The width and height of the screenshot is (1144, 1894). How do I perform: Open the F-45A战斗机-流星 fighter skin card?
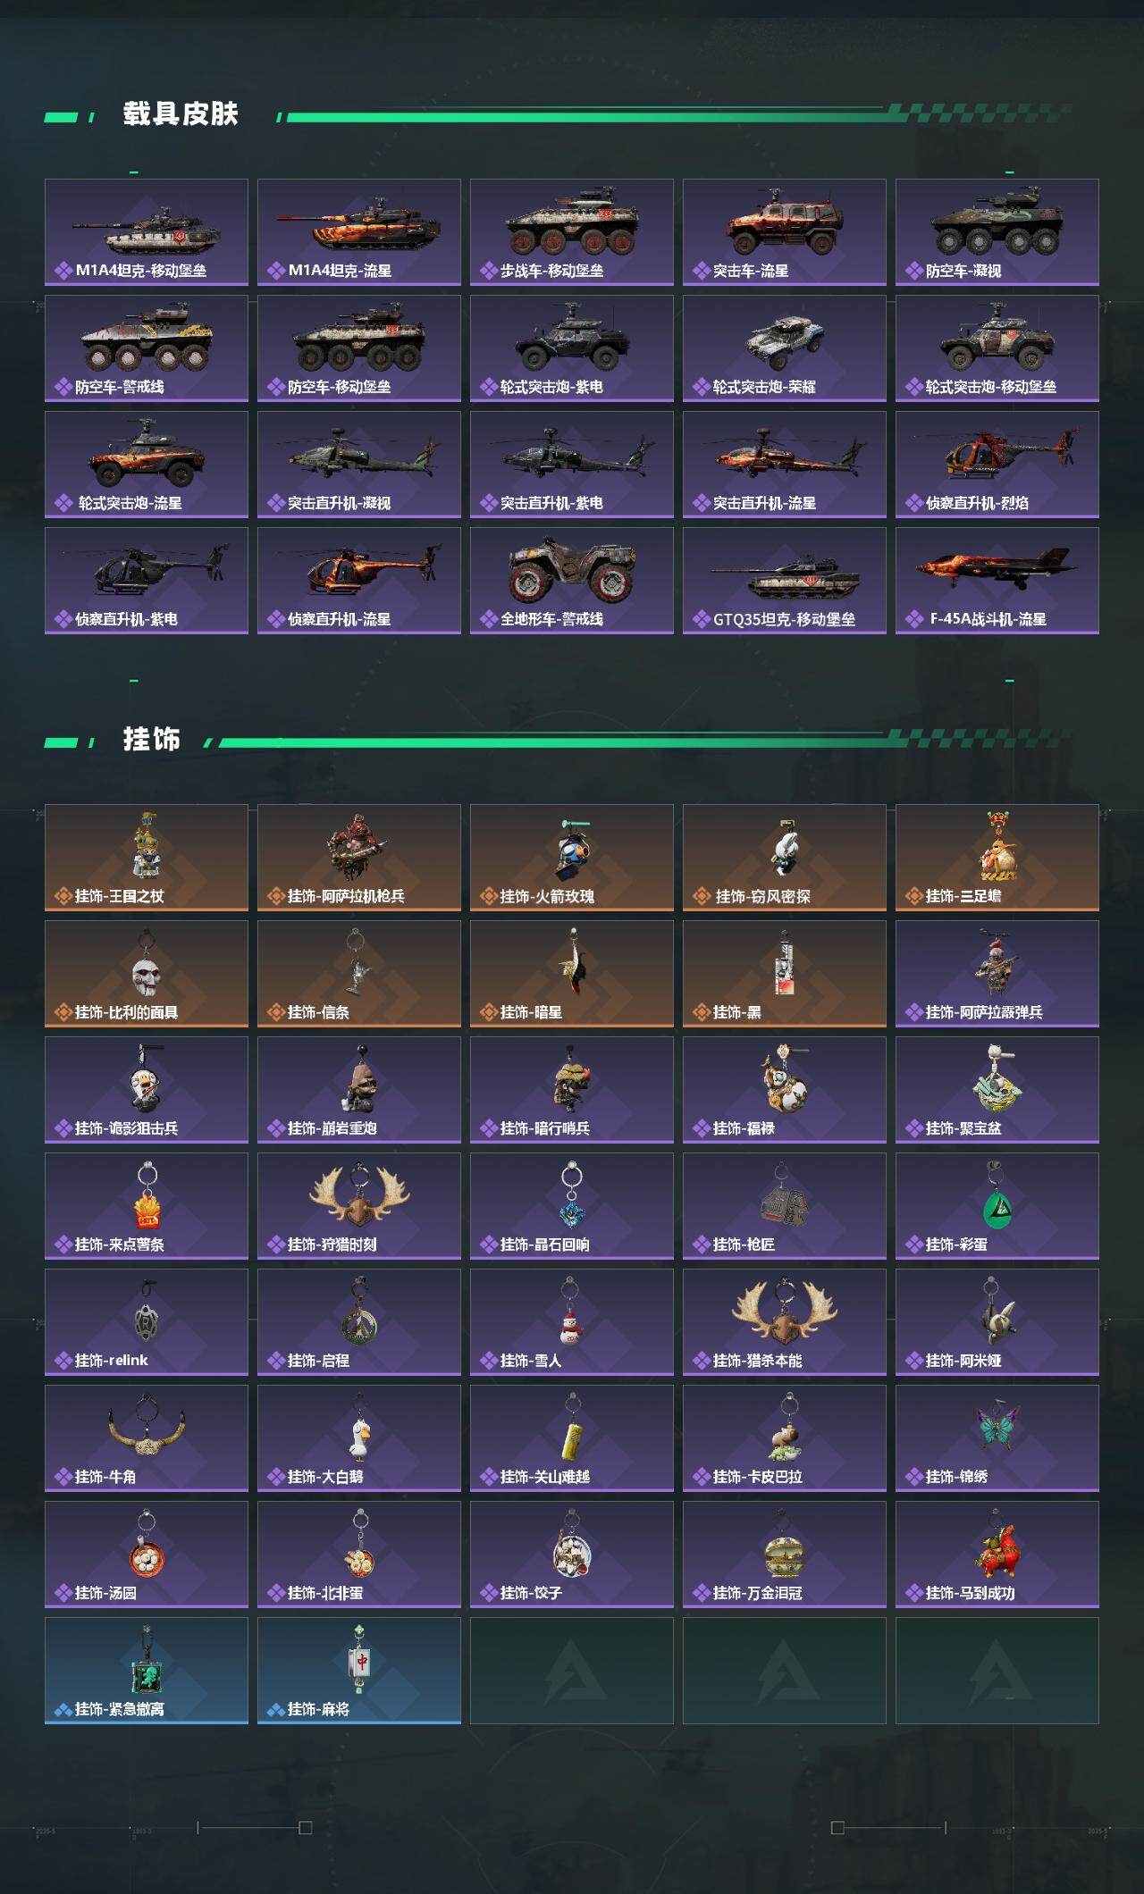pos(997,581)
